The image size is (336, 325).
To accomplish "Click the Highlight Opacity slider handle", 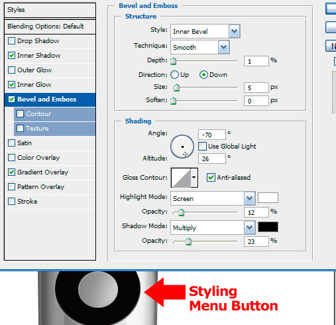I will [181, 212].
